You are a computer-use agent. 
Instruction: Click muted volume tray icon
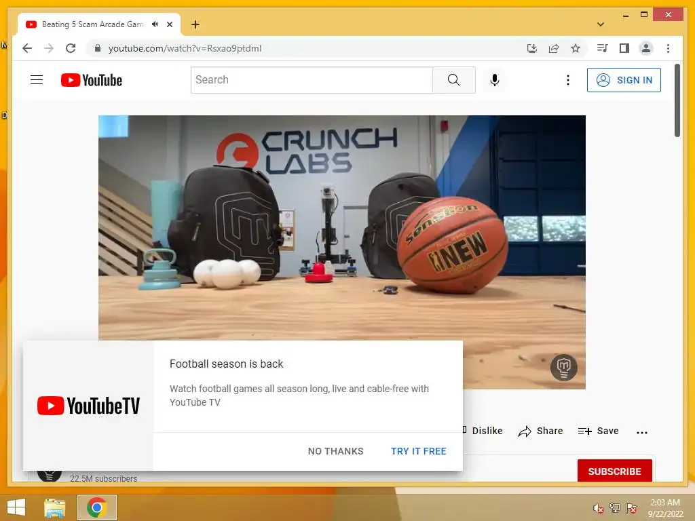point(599,507)
